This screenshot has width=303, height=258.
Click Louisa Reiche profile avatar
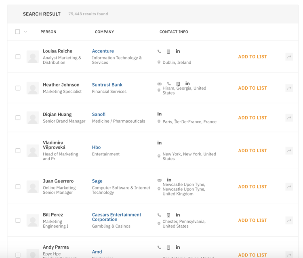click(33, 57)
